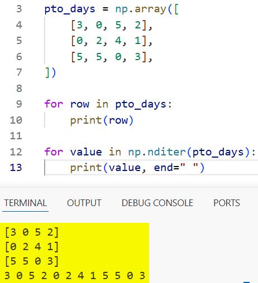Click the 'print(row)' call on line 10
Screen dimensions: 258x283
(x=102, y=120)
